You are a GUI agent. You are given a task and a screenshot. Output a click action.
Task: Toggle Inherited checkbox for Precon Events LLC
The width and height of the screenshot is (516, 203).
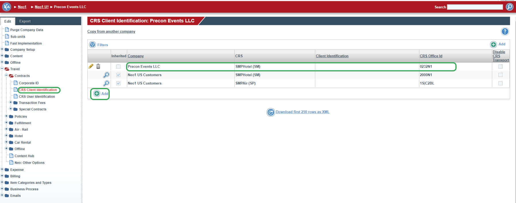[x=118, y=67]
